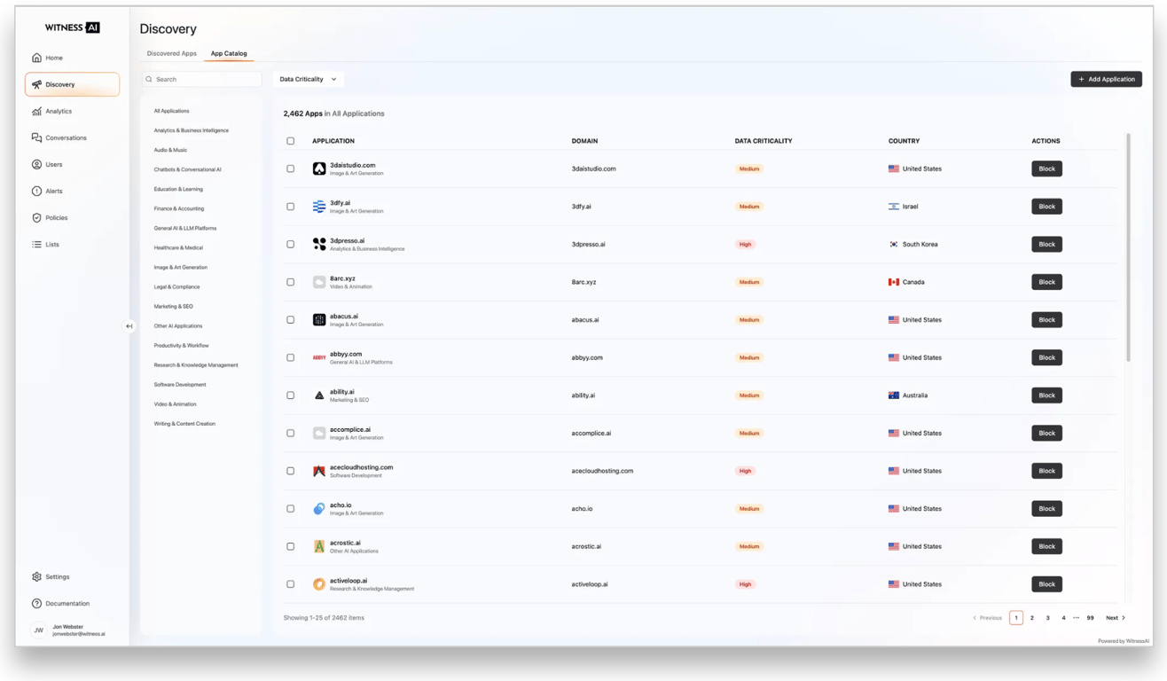Image resolution: width=1167 pixels, height=681 pixels.
Task: Click the Canada flag icon
Action: (894, 282)
